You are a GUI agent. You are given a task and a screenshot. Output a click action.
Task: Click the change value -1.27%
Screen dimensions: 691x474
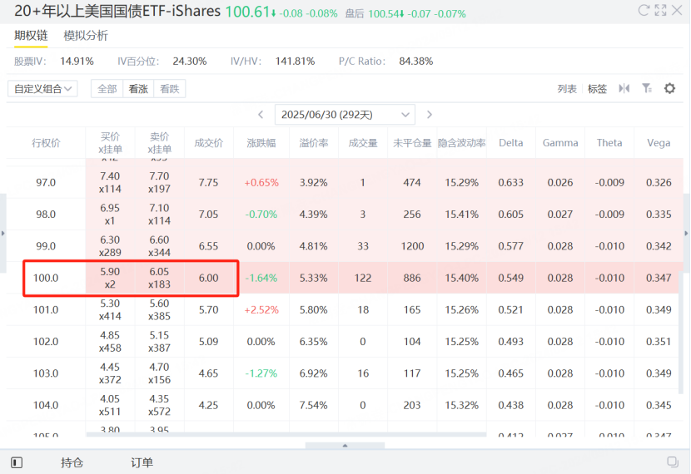pos(261,373)
